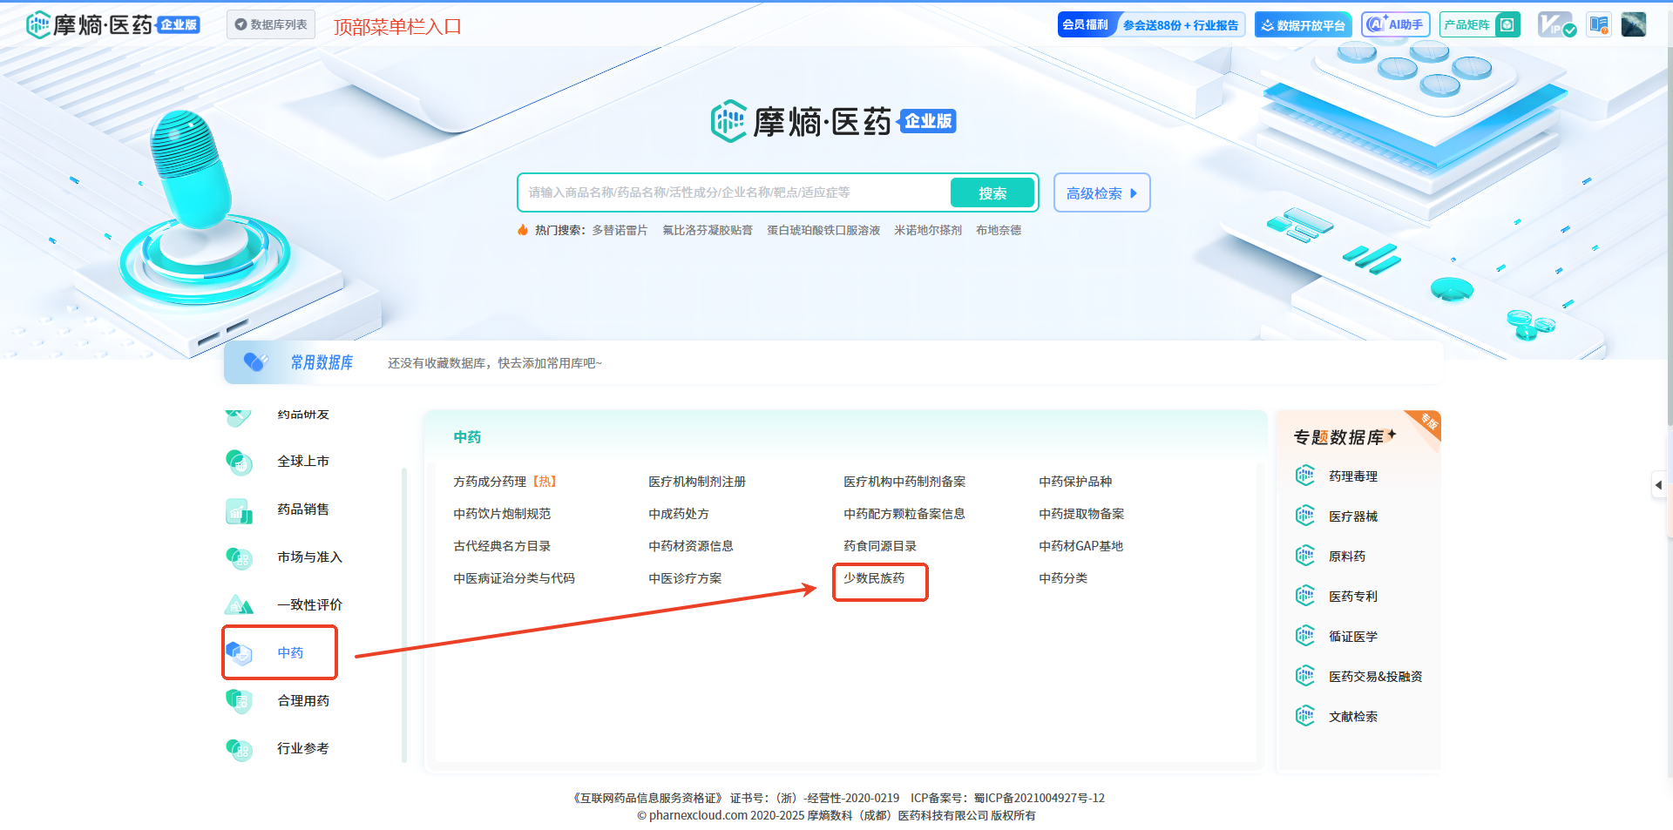Click the 原料药 topic icon
The height and width of the screenshot is (830, 1673).
pos(1305,556)
